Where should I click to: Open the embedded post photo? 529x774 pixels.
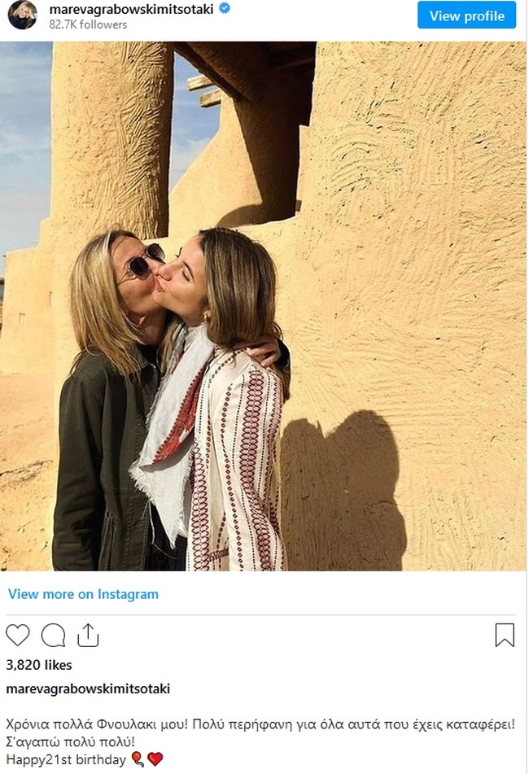263,306
